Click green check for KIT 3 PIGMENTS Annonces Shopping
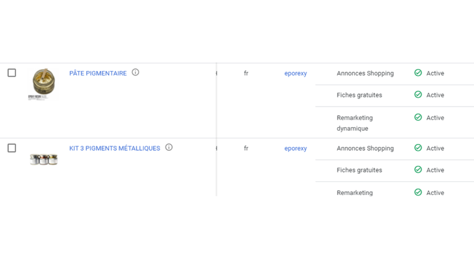Screen dimensions: 474x266 [x=418, y=148]
